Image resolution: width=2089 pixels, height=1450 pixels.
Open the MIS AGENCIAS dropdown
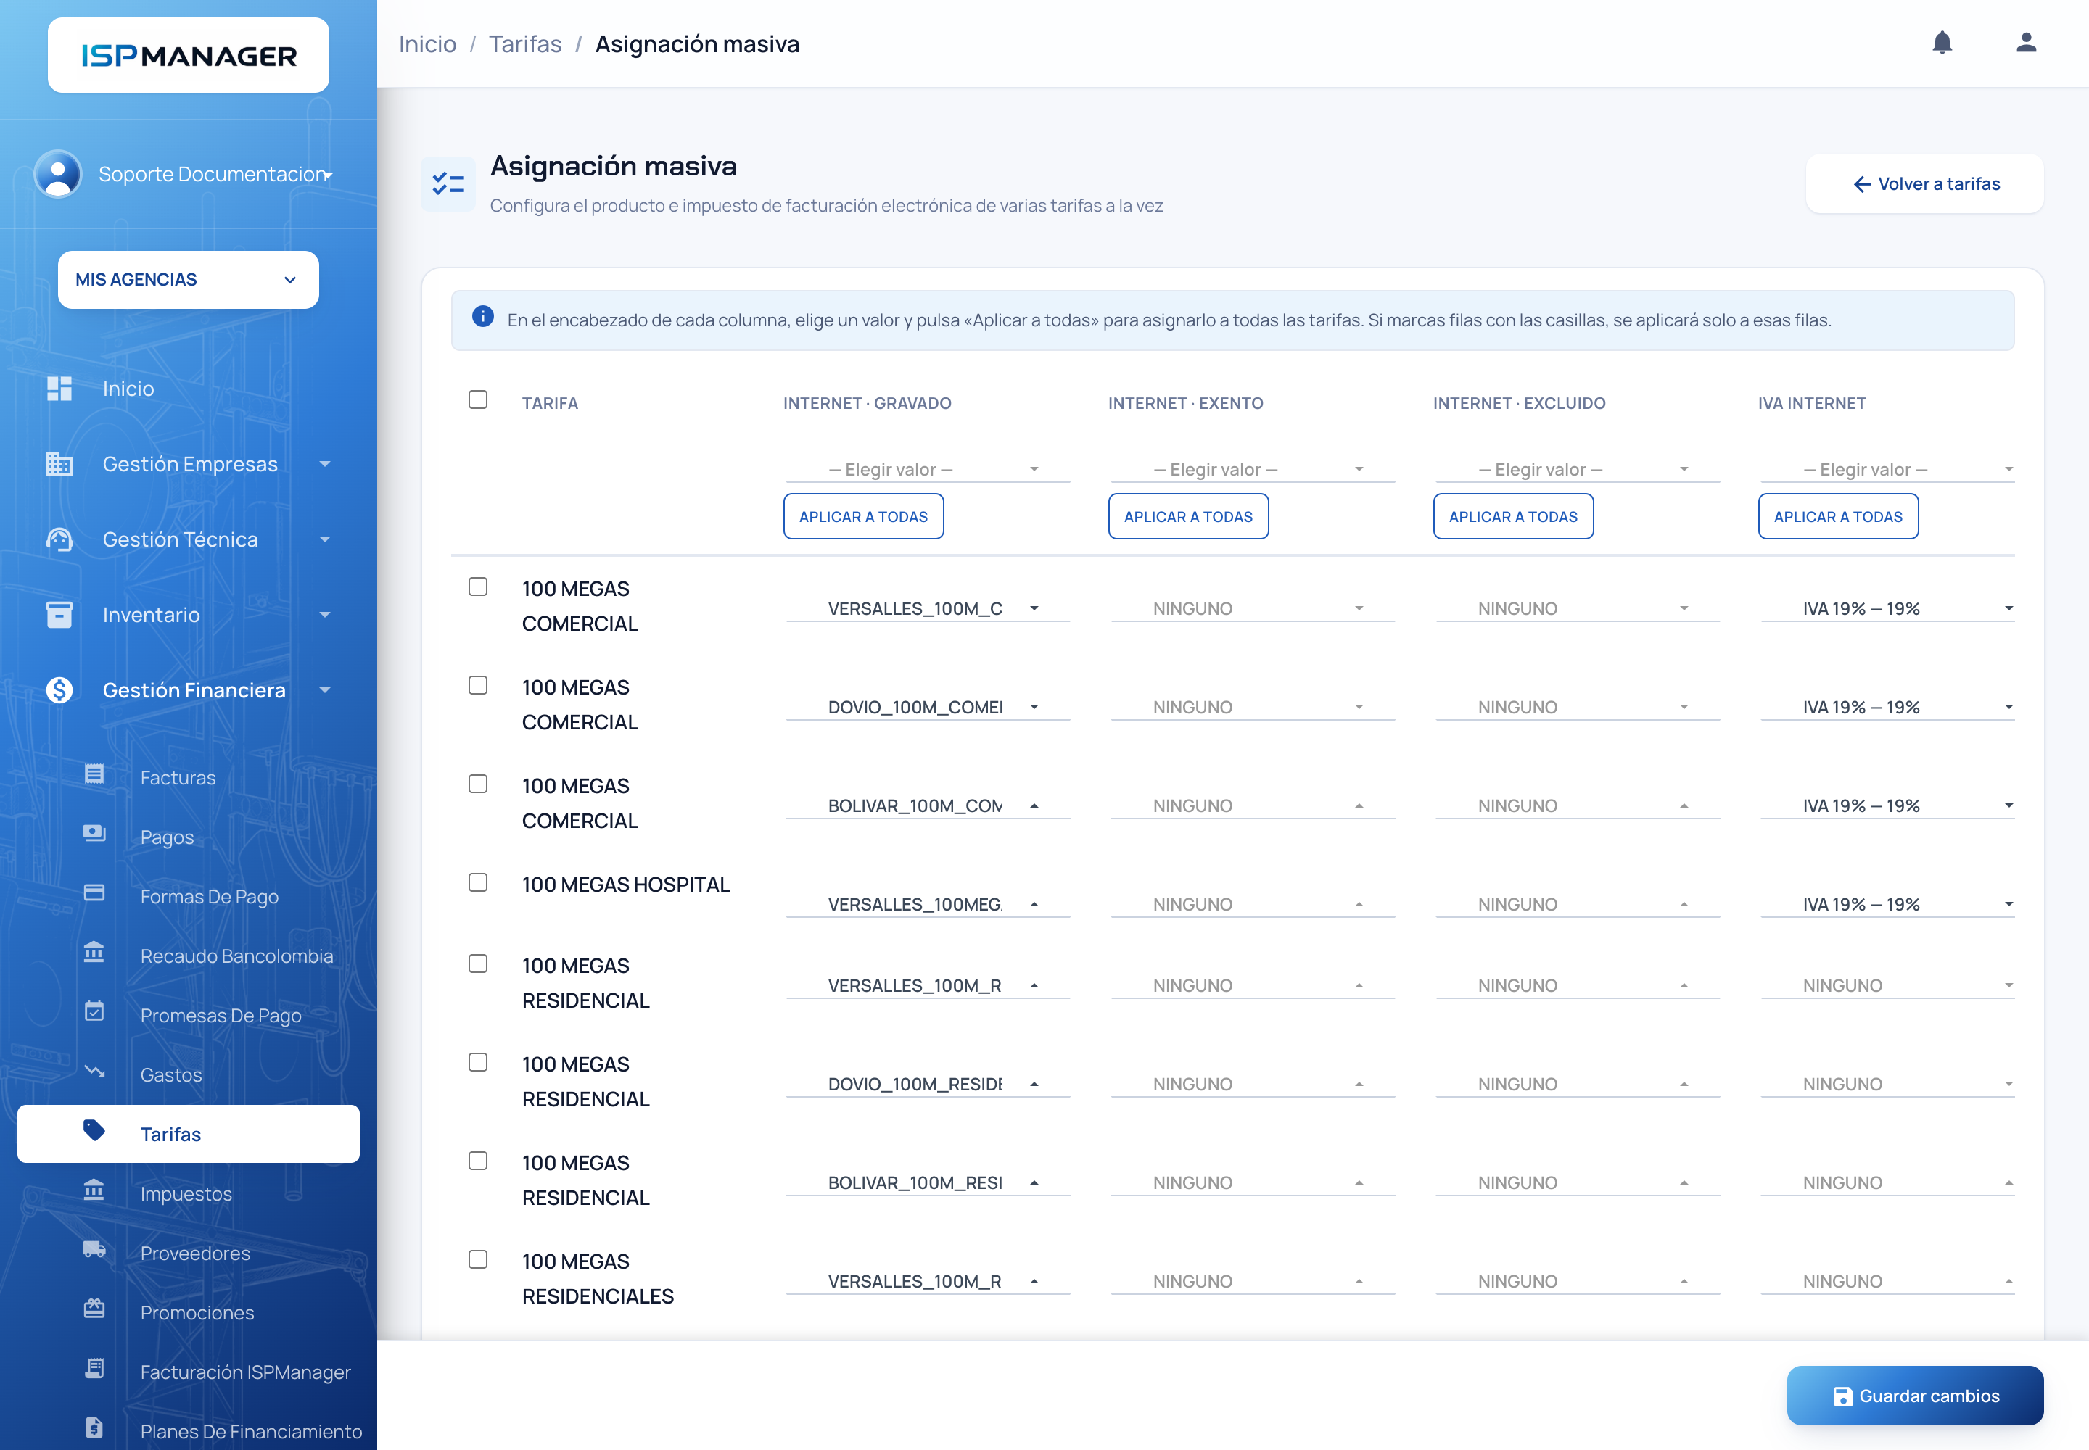(188, 280)
